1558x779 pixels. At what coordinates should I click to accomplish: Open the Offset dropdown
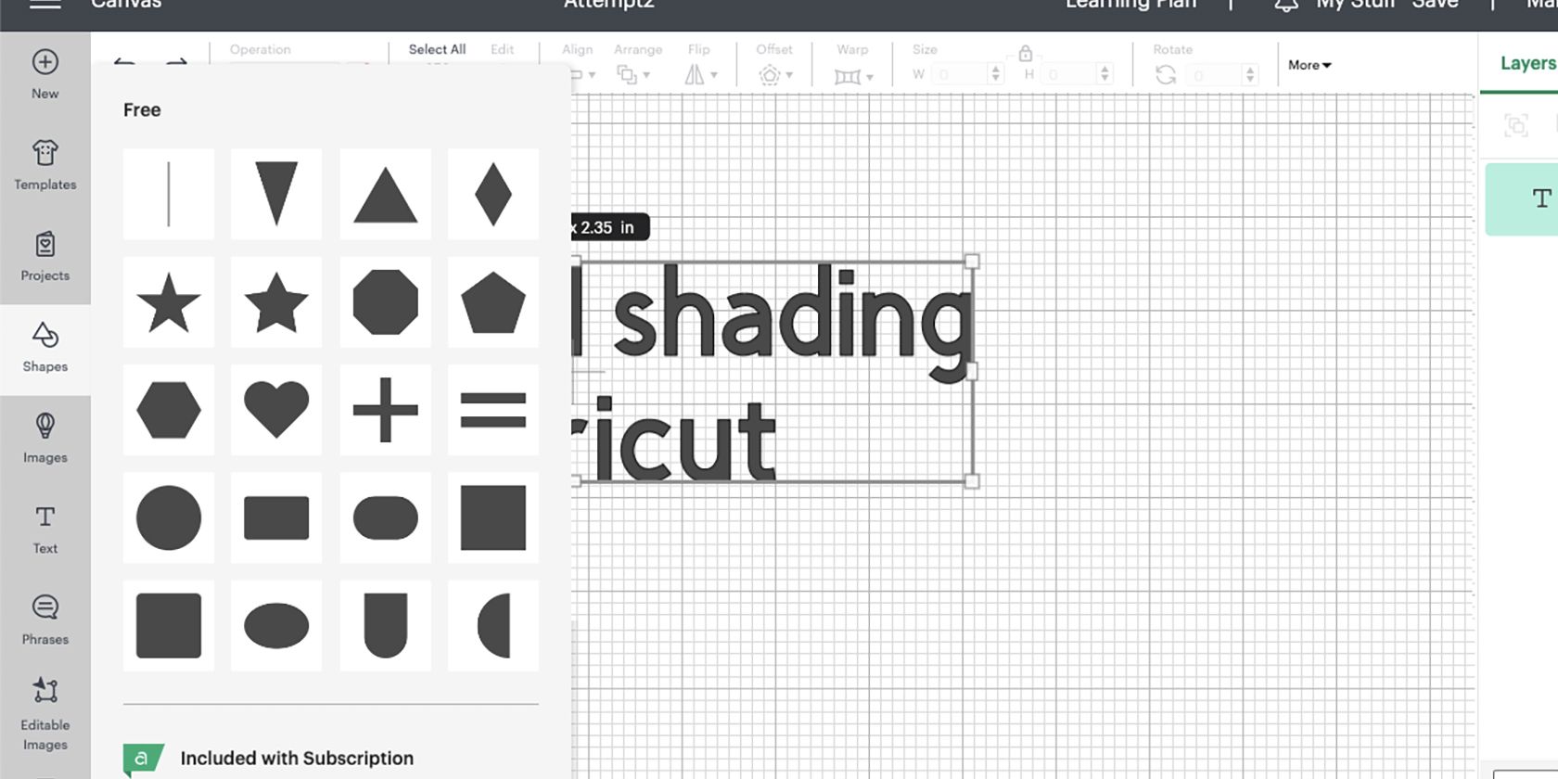point(775,74)
